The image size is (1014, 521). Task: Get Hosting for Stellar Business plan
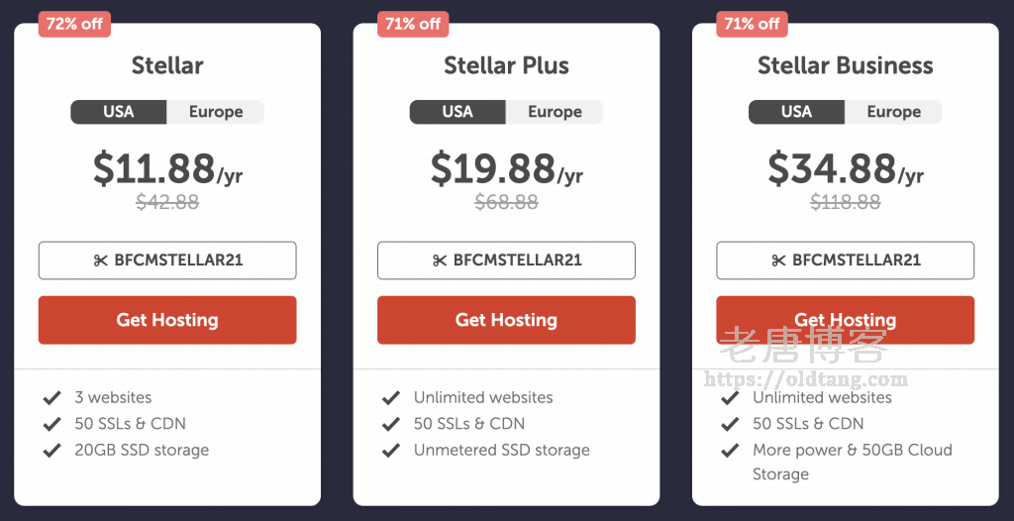[845, 320]
